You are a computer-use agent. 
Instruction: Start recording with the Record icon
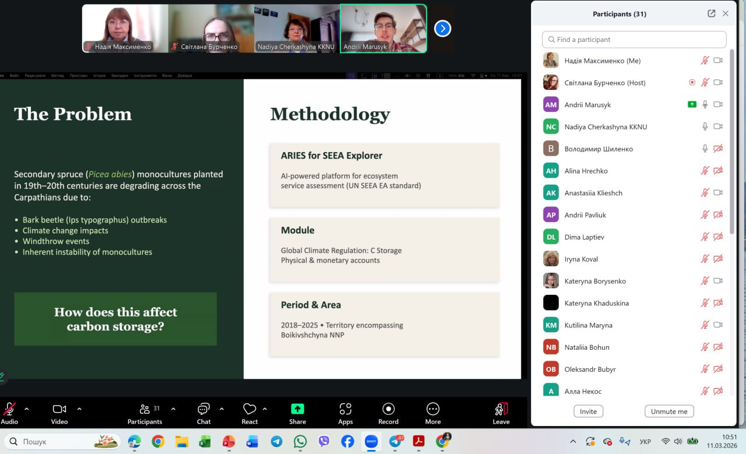pos(388,409)
